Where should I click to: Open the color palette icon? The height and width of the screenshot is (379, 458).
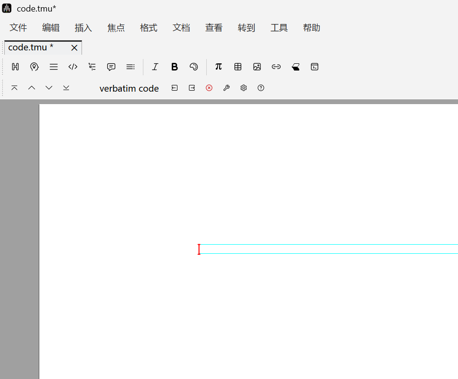(194, 67)
